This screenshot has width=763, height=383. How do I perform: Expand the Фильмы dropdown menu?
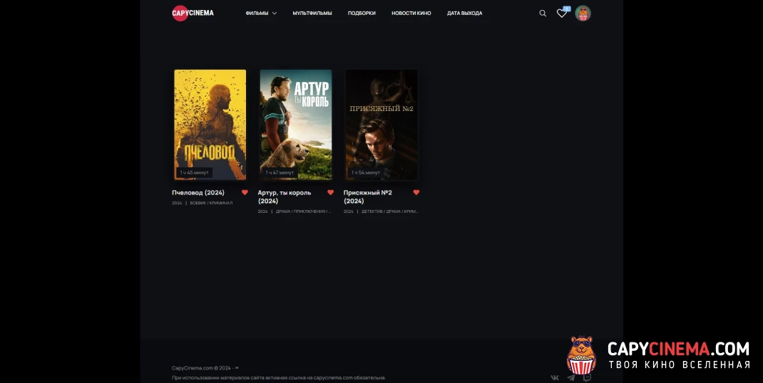click(x=261, y=13)
